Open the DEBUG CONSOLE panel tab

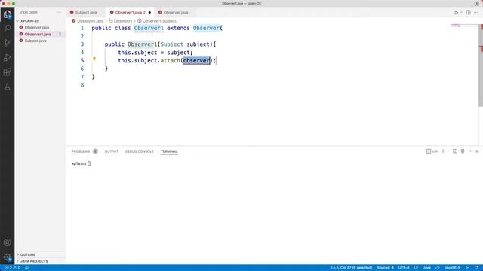click(139, 151)
